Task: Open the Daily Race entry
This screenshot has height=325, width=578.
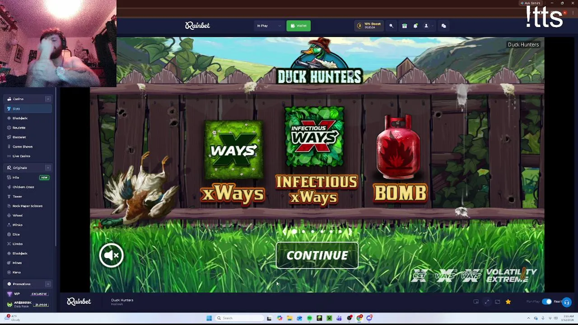Action: (28, 304)
